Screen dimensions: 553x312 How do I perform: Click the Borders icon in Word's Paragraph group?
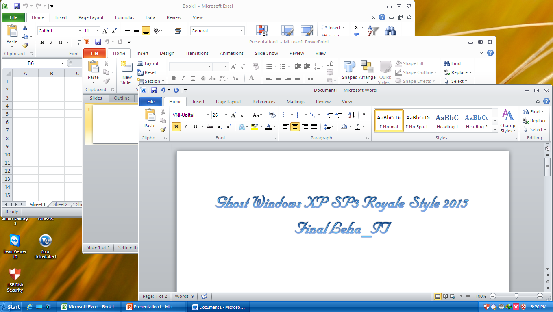coord(357,127)
